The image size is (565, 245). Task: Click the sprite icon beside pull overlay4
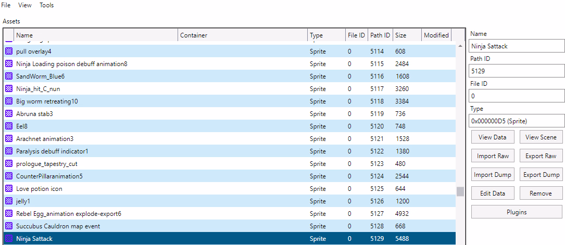point(9,51)
